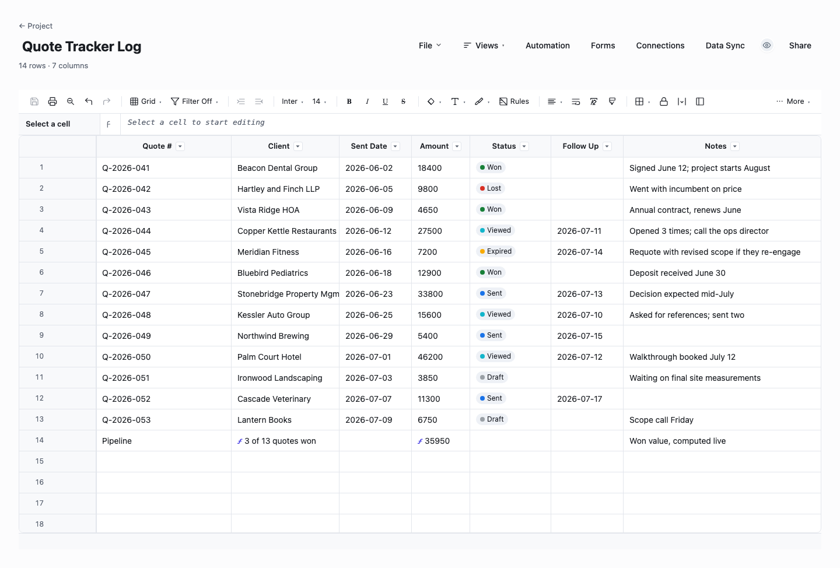Toggle the eye preview icon near Share
This screenshot has height=568, width=840.
point(767,45)
